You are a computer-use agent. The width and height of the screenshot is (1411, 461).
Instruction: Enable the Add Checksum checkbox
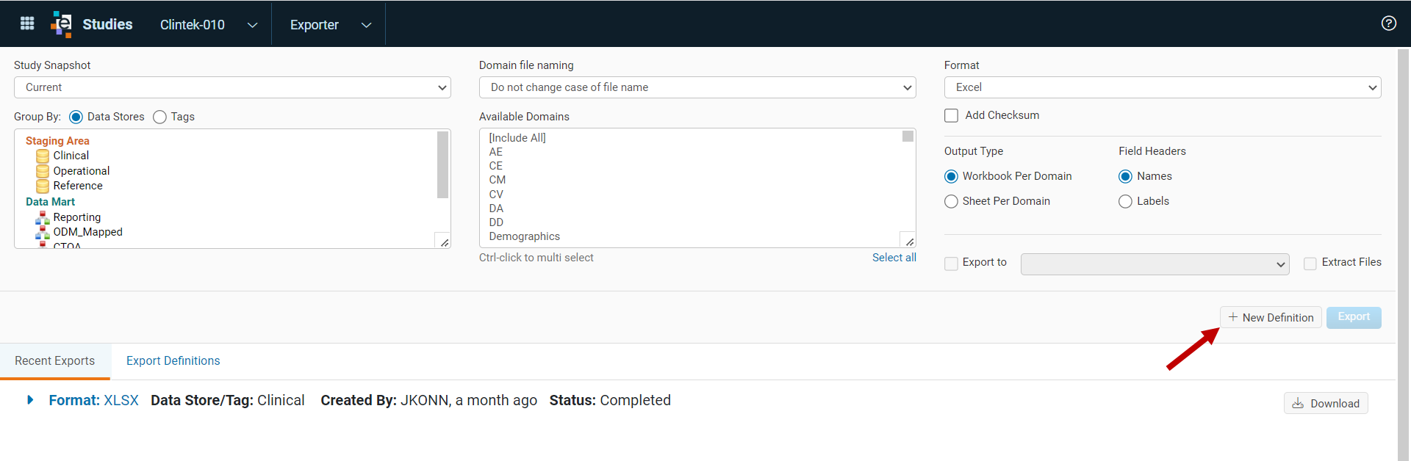click(x=951, y=115)
